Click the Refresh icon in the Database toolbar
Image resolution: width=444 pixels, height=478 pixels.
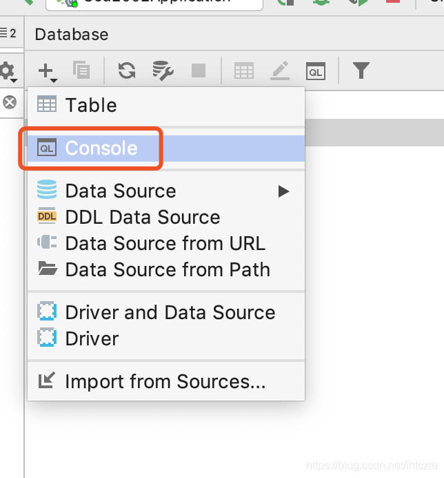(126, 70)
